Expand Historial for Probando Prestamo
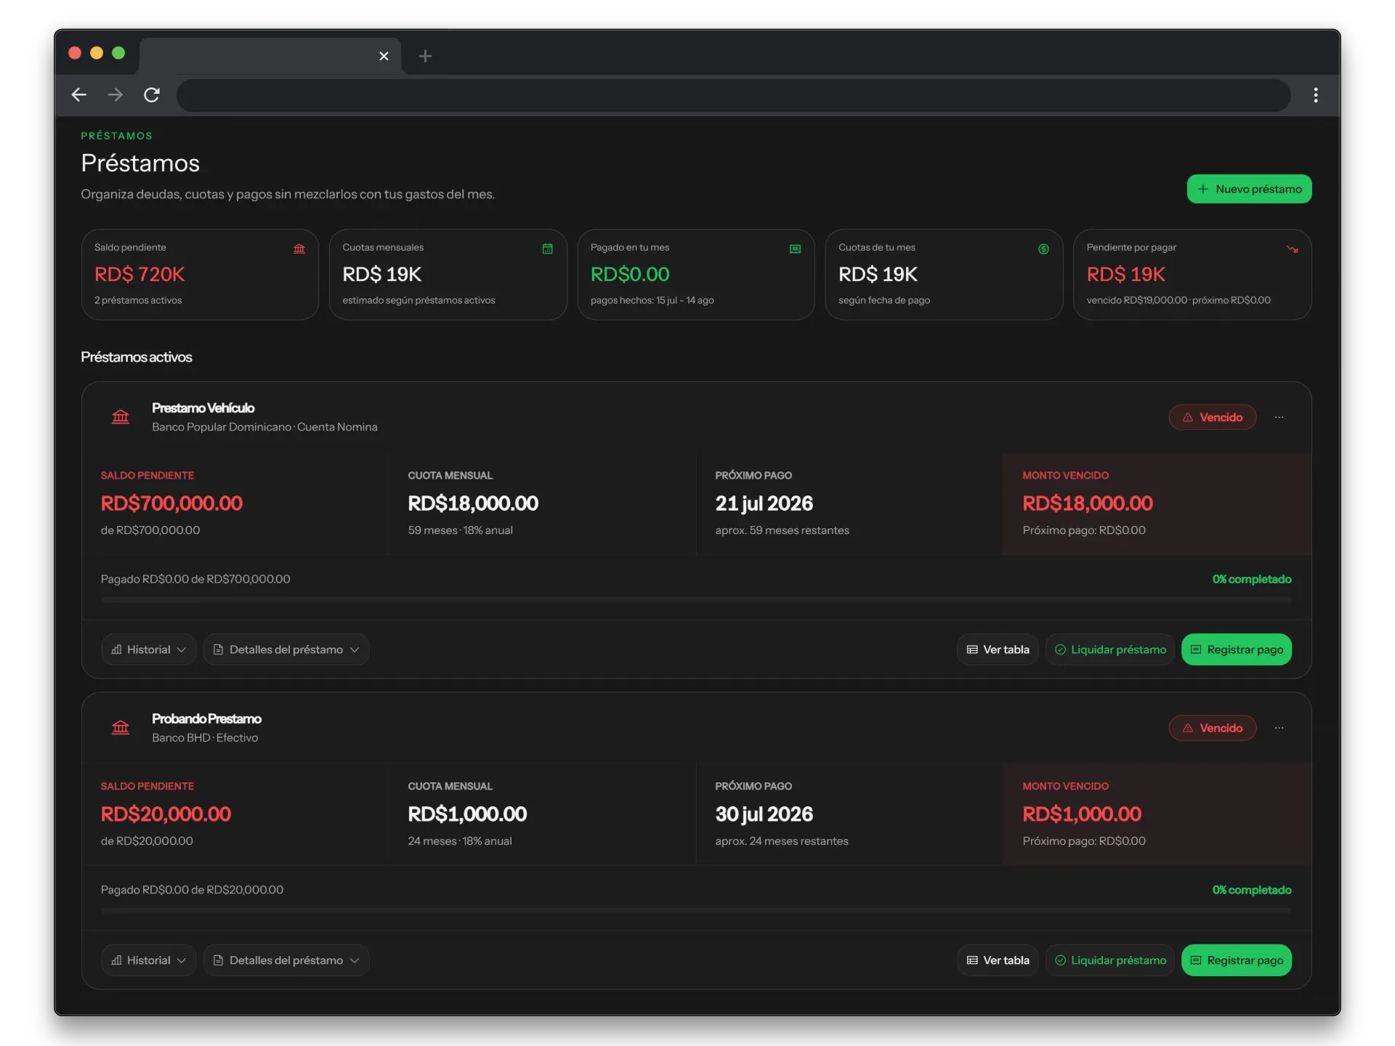 (x=148, y=960)
